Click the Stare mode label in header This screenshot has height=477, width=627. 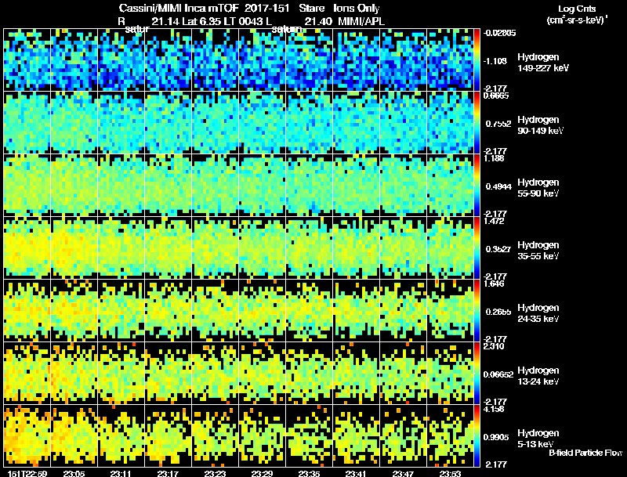coord(311,8)
